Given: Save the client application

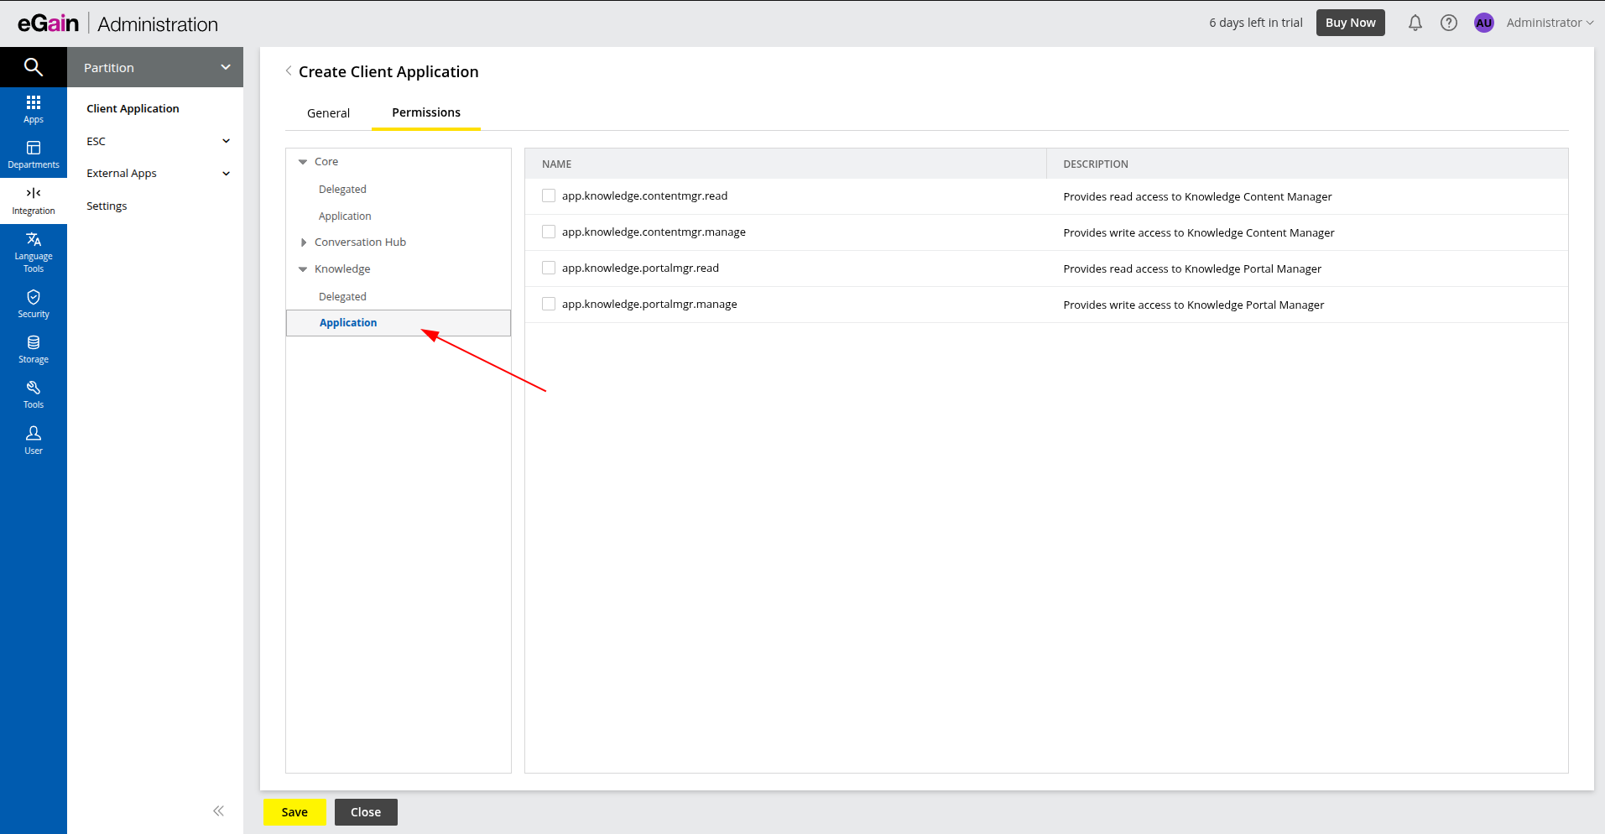Looking at the screenshot, I should pyautogui.click(x=294, y=811).
